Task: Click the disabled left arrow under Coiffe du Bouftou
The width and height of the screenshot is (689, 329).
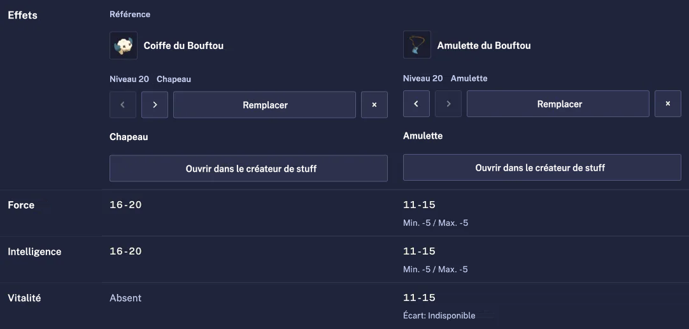Action: pos(123,104)
